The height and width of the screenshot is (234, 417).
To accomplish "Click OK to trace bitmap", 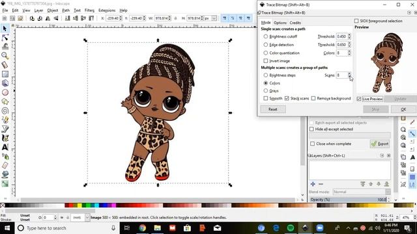I will (x=403, y=109).
